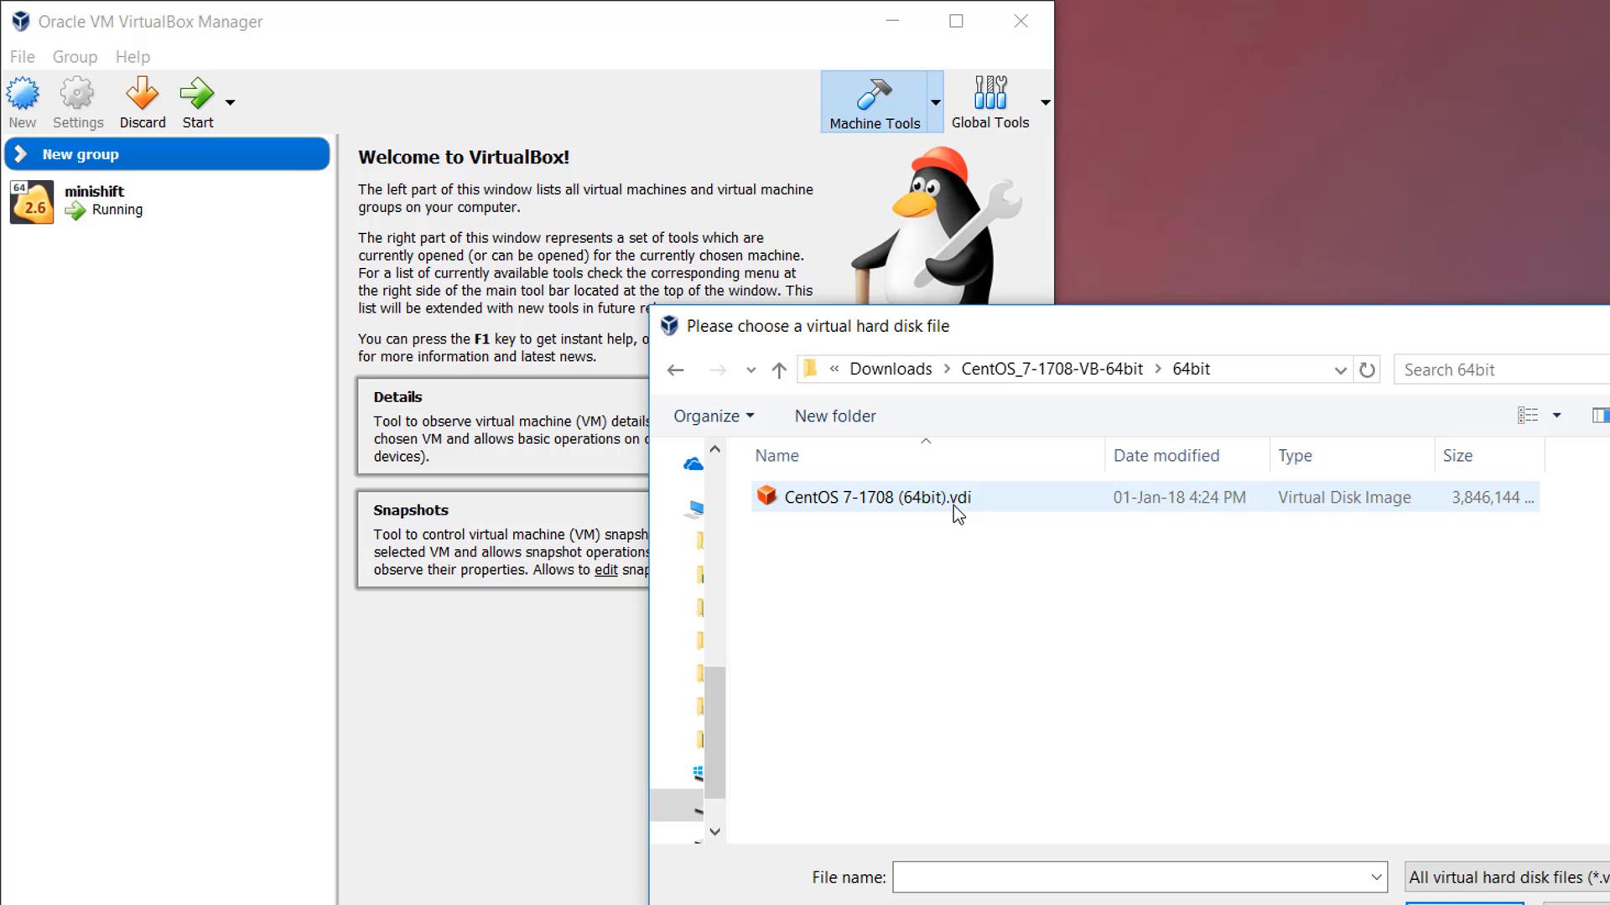Toggle the preview pane icon

tap(1600, 415)
